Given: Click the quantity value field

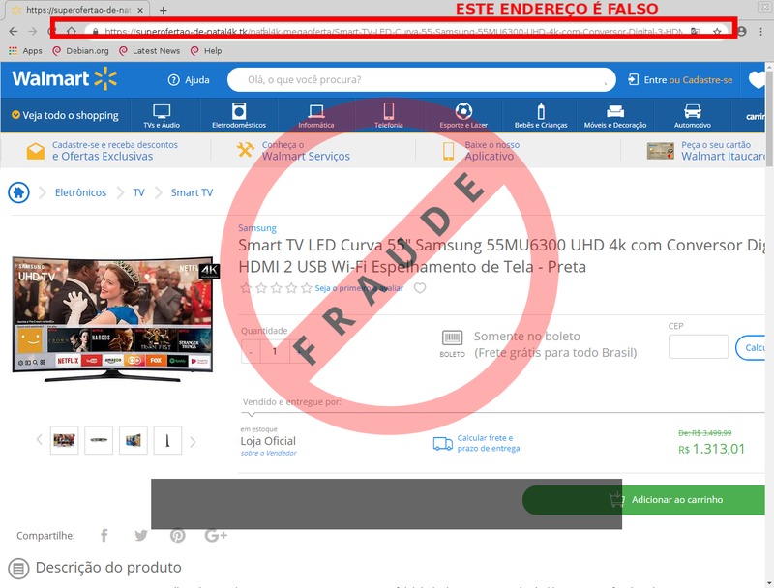Looking at the screenshot, I should point(275,351).
